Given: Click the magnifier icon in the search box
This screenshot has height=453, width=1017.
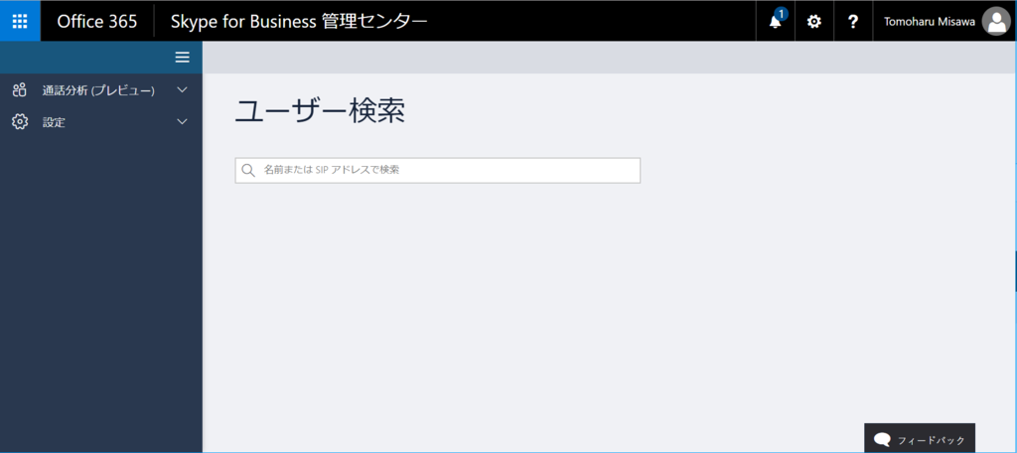Looking at the screenshot, I should tap(248, 171).
